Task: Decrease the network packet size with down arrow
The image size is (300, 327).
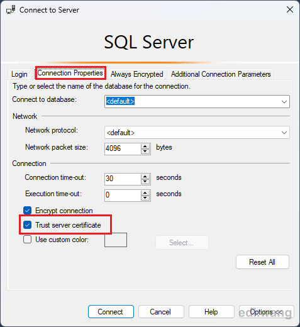Action: tap(145, 152)
